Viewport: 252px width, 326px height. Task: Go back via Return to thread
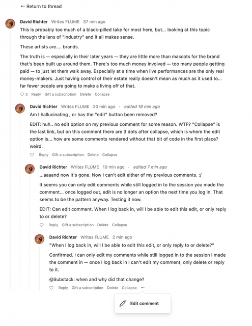click(41, 7)
